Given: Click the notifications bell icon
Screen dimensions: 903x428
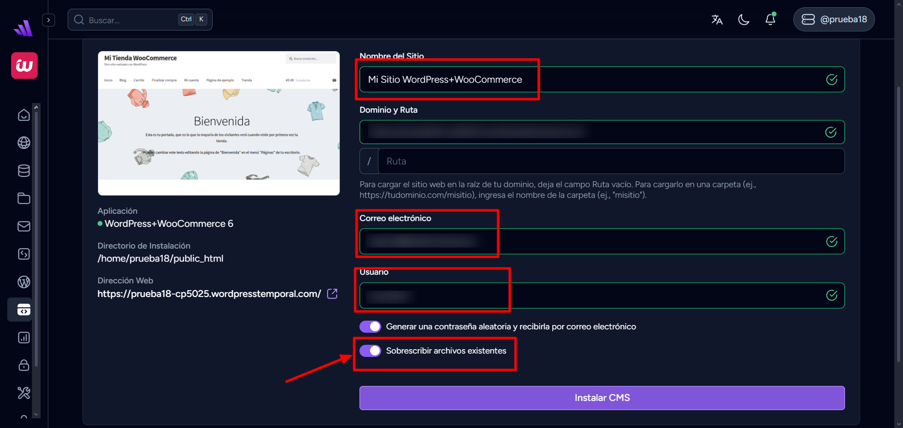Looking at the screenshot, I should (x=771, y=19).
